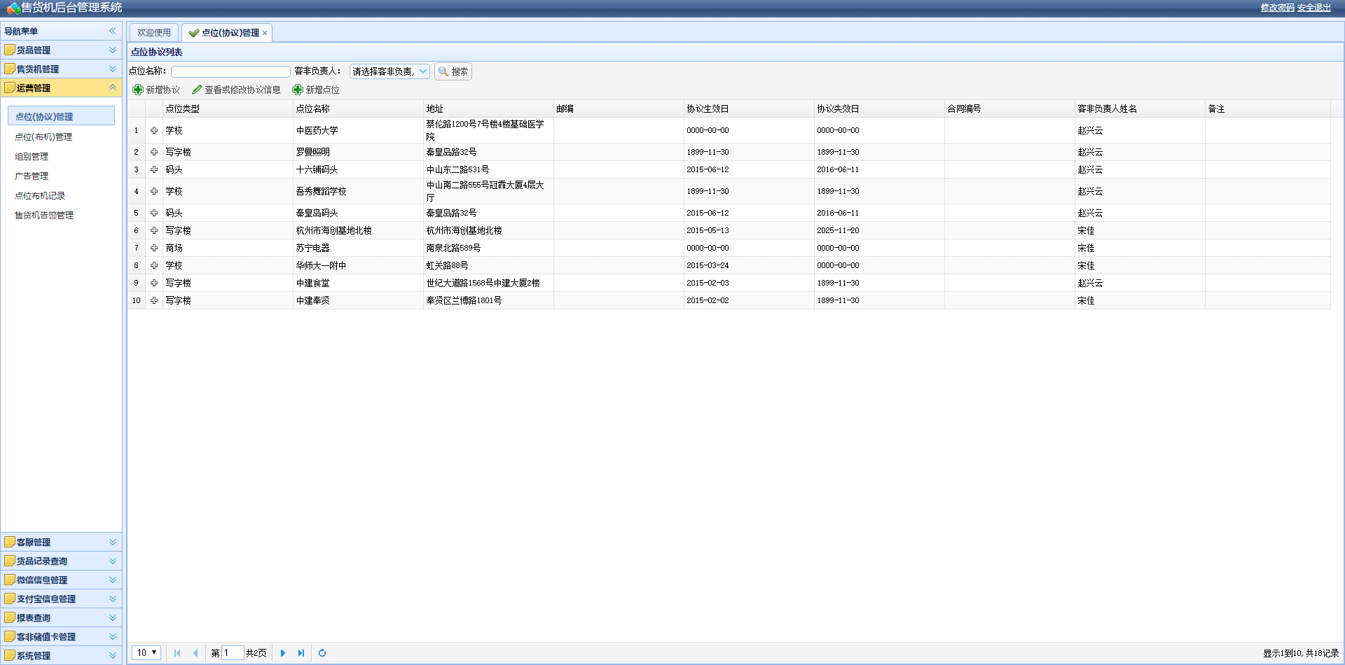Expand the 支付宝信息管理 menu section

click(61, 598)
